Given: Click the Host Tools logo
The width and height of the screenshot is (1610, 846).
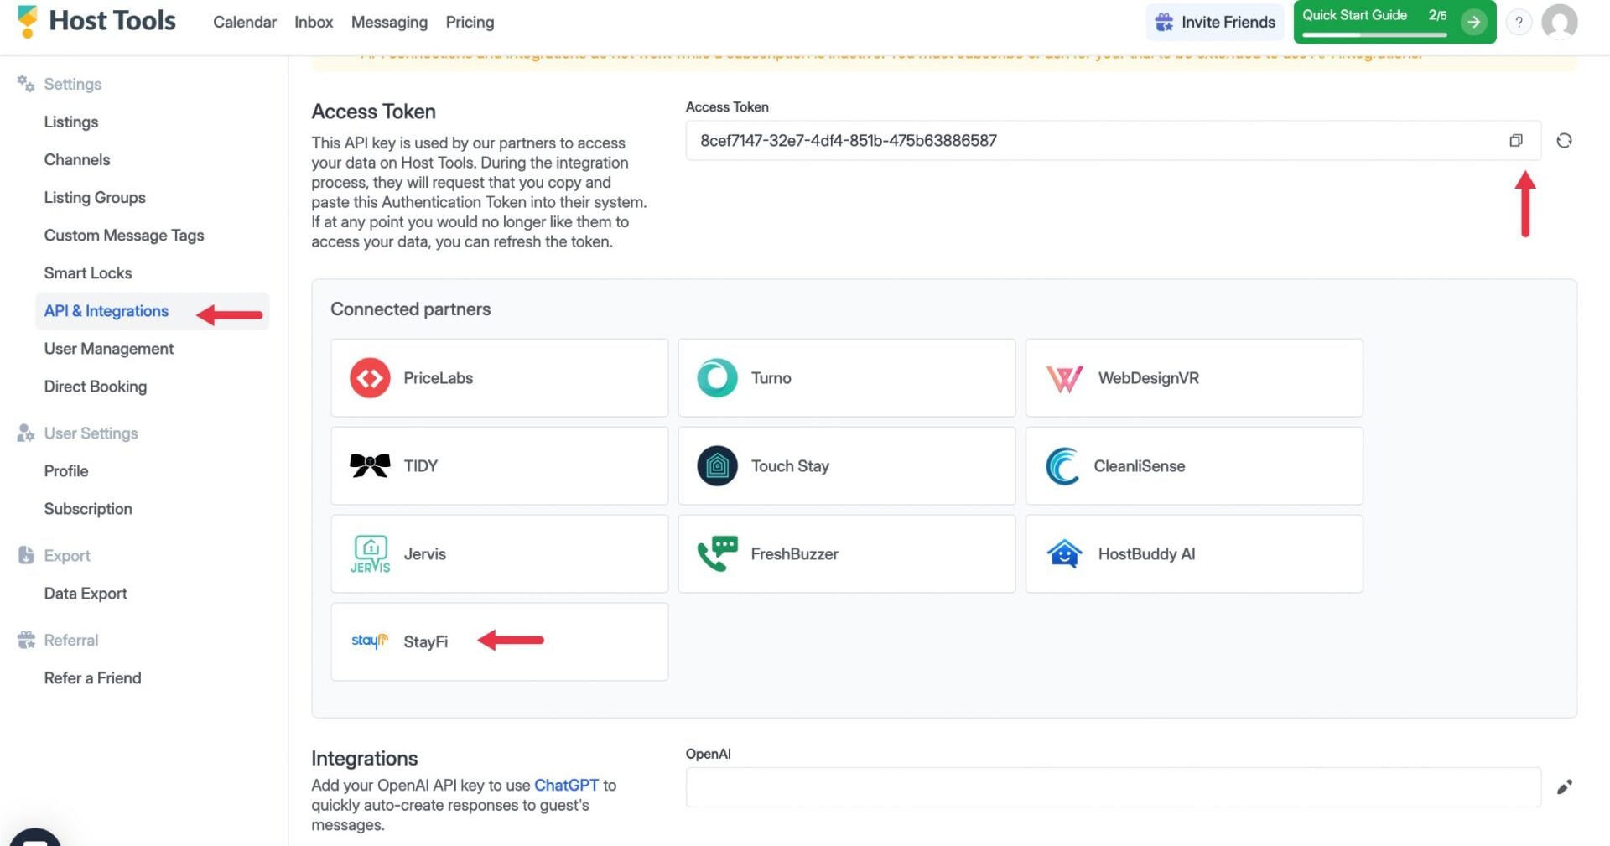Looking at the screenshot, I should 96,21.
